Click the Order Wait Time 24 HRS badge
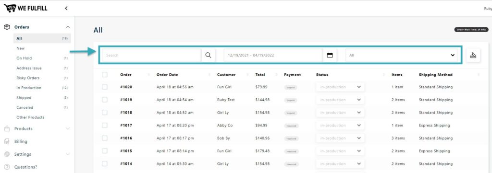Viewport: 492px width, 173px height. pos(471,30)
